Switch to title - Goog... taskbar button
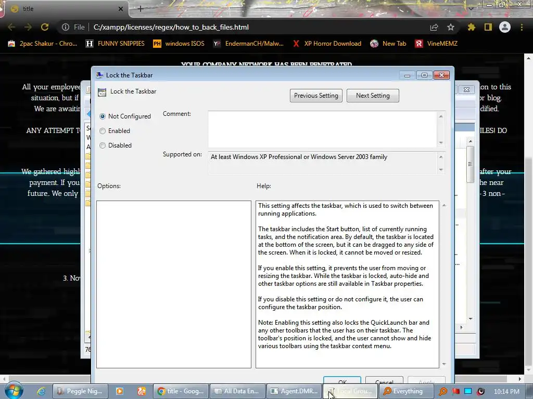The height and width of the screenshot is (399, 533). pos(181,391)
